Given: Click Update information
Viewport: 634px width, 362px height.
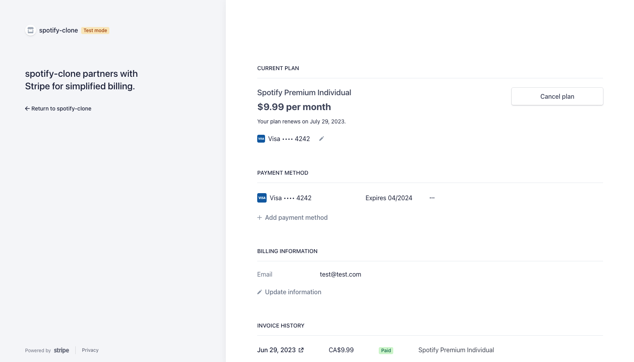Looking at the screenshot, I should (289, 292).
